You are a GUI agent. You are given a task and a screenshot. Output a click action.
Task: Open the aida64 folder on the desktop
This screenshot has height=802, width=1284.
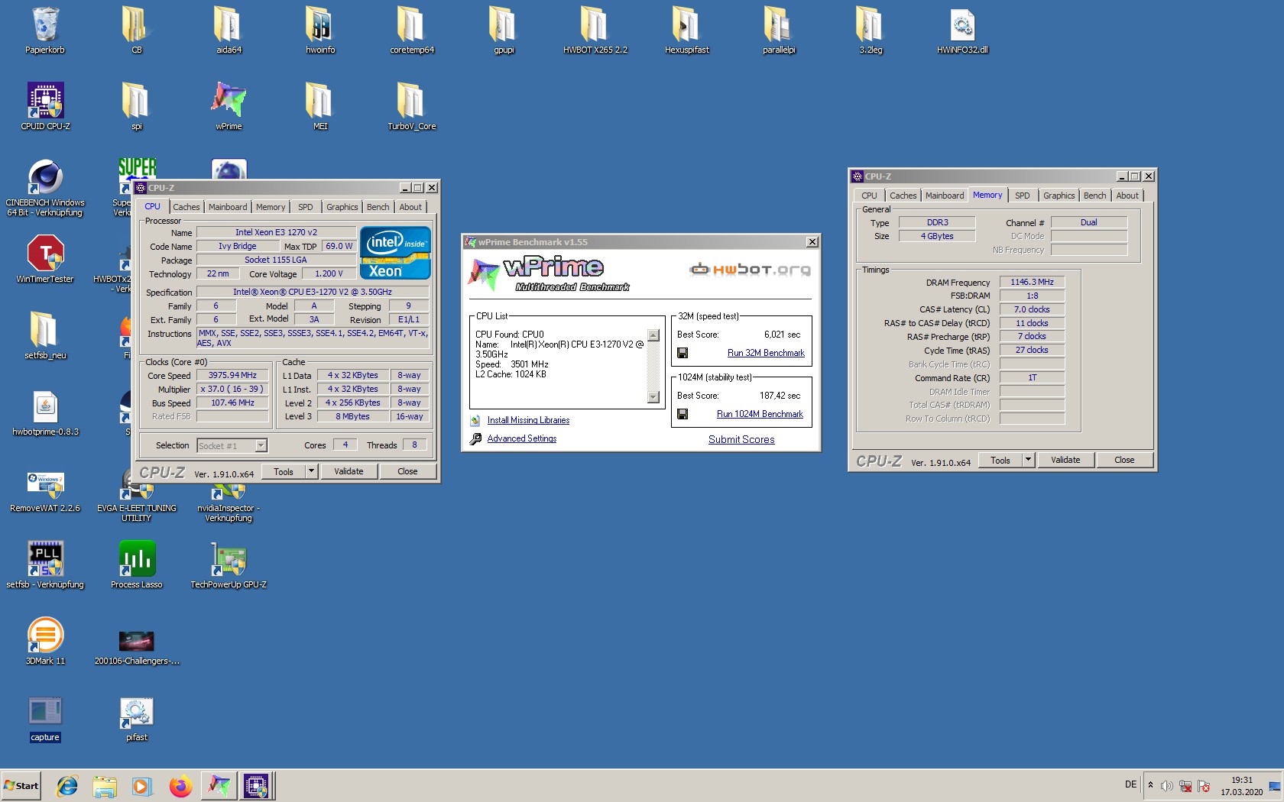coord(229,31)
